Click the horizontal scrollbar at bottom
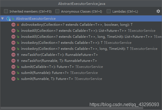162x110 pixels. pos(72,108)
